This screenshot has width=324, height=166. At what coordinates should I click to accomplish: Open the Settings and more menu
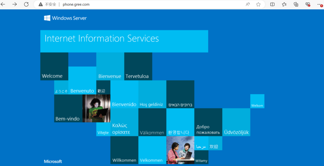[319, 4]
